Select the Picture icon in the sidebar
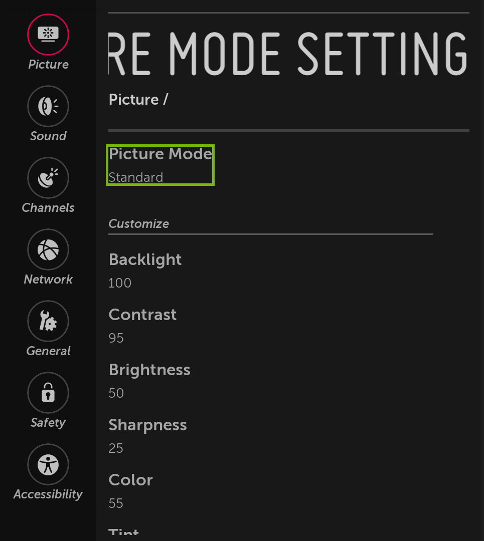 tap(48, 35)
